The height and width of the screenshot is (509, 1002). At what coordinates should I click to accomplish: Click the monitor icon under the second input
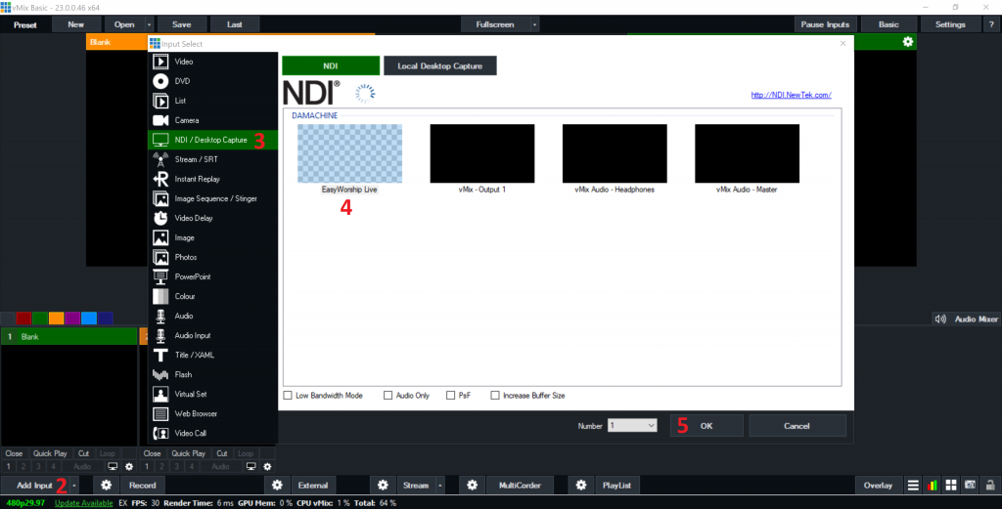click(x=251, y=467)
